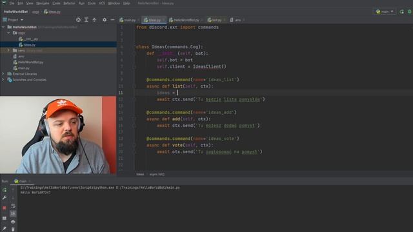The height and width of the screenshot is (232, 413).
Task: Click the python.exe path line in console
Action: (x=100, y=188)
